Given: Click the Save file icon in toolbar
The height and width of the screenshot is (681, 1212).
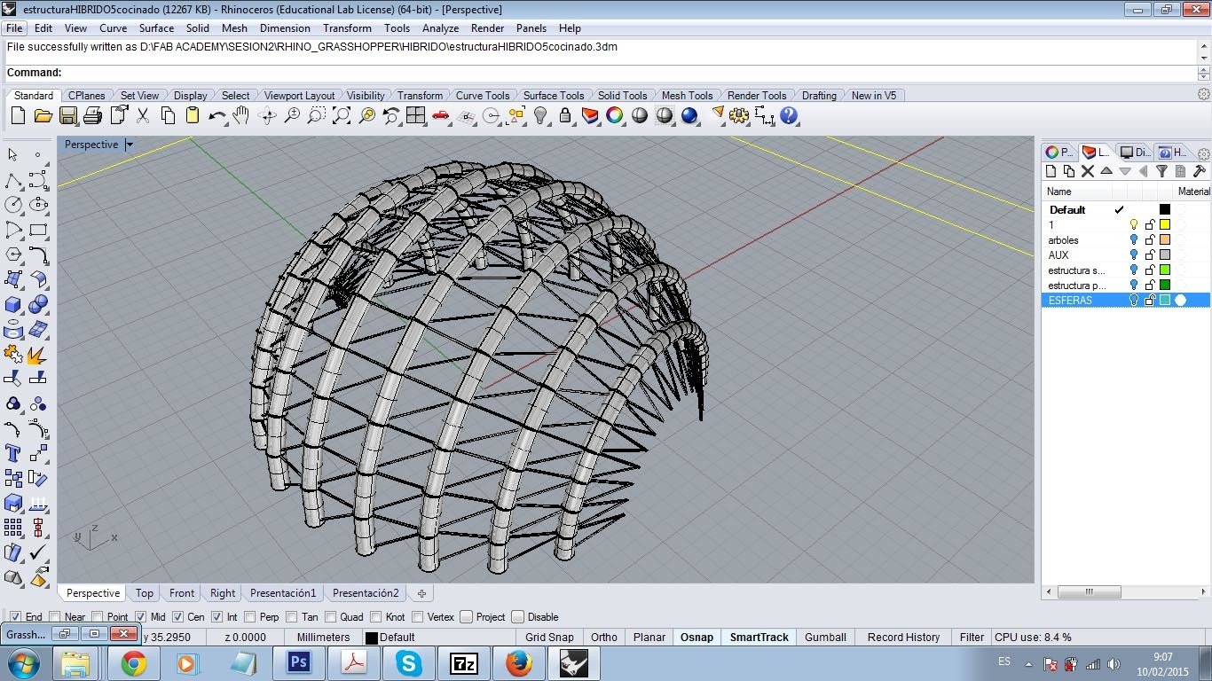Looking at the screenshot, I should coord(67,116).
